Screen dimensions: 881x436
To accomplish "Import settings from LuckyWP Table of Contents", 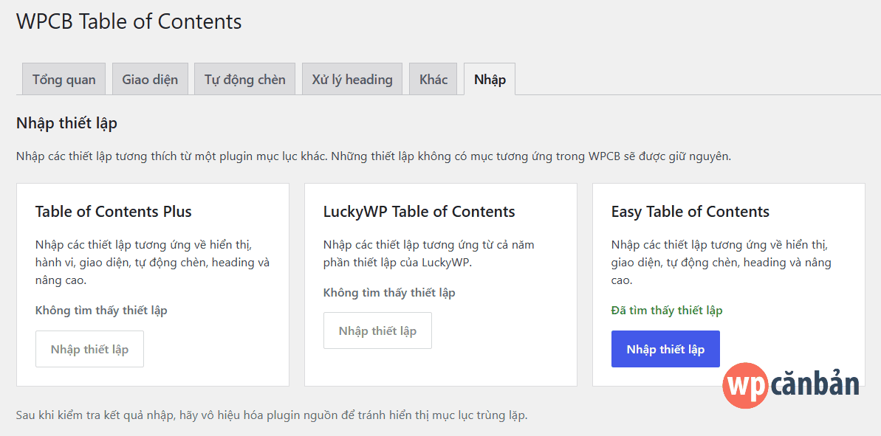I will click(377, 331).
